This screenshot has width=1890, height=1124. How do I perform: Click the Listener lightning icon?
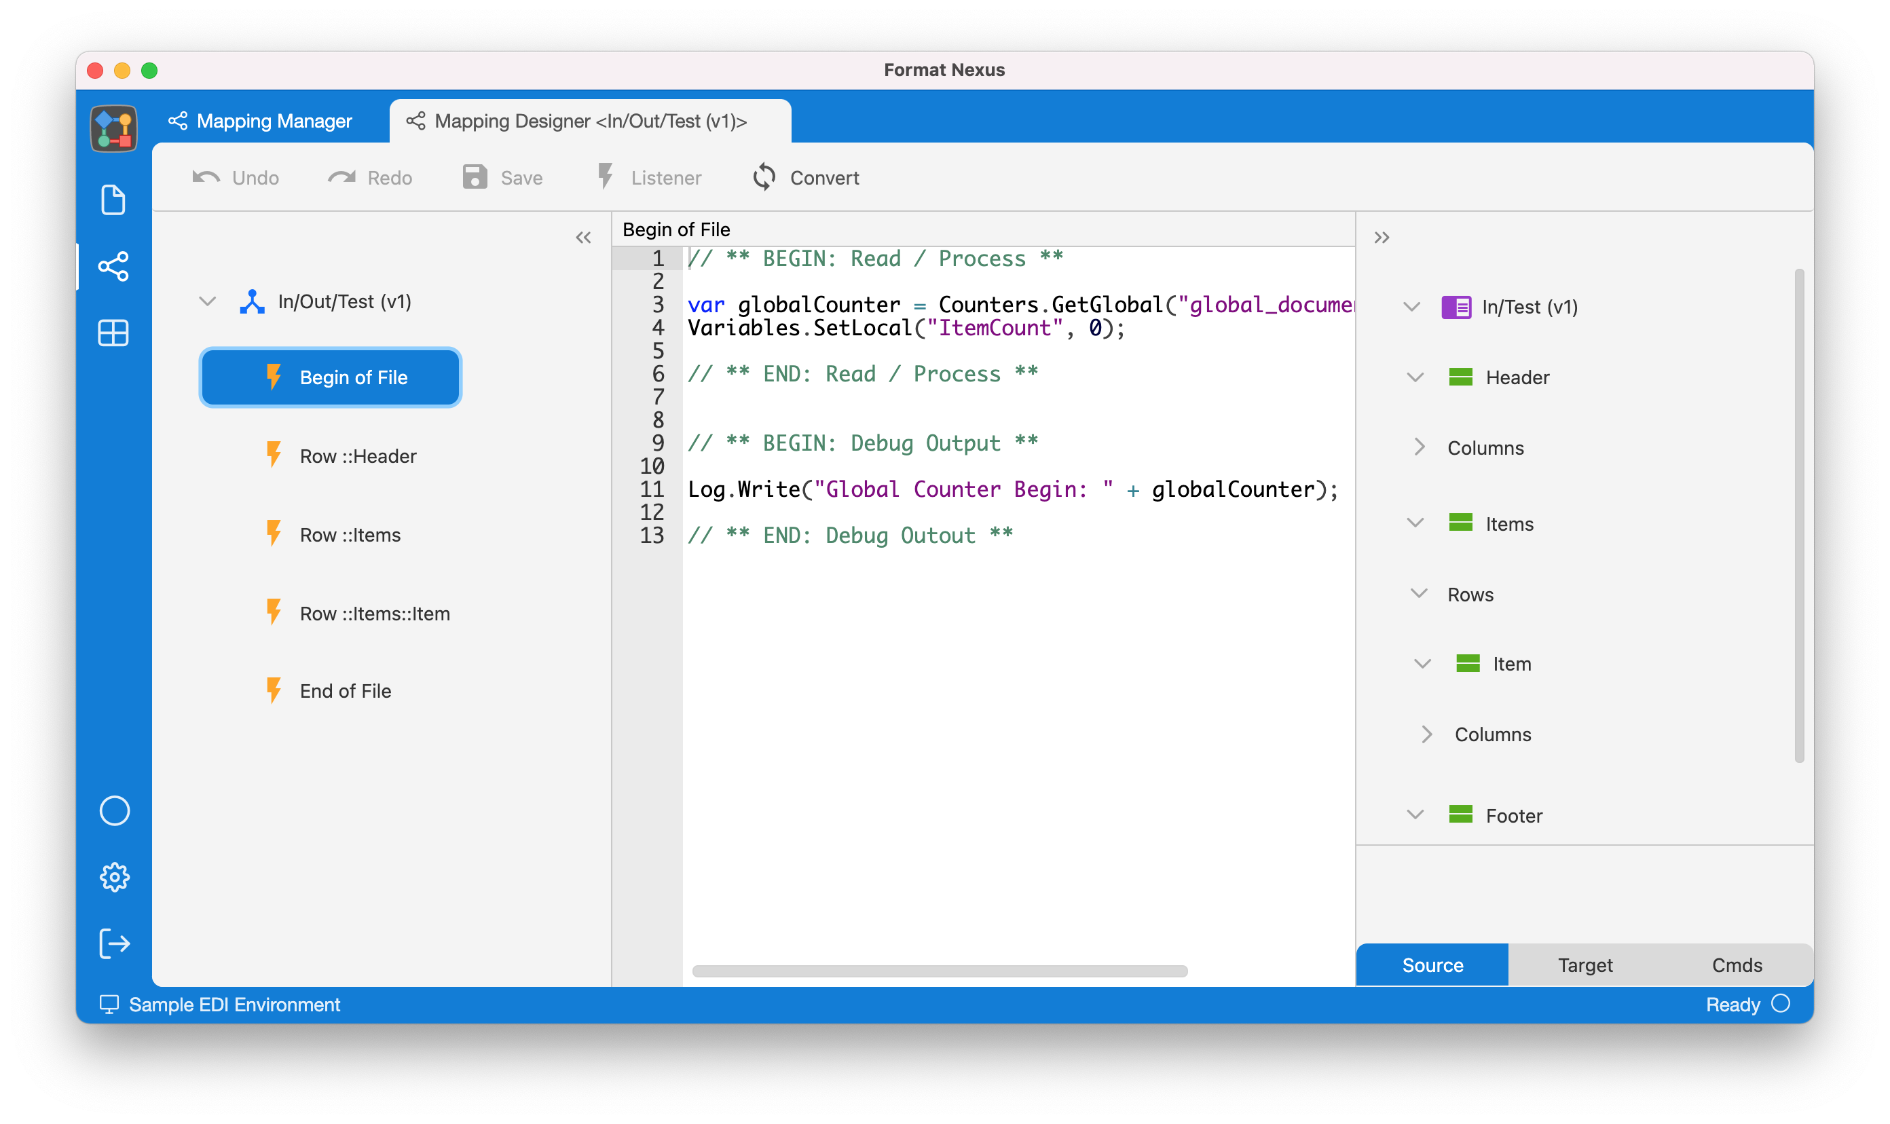click(x=606, y=177)
